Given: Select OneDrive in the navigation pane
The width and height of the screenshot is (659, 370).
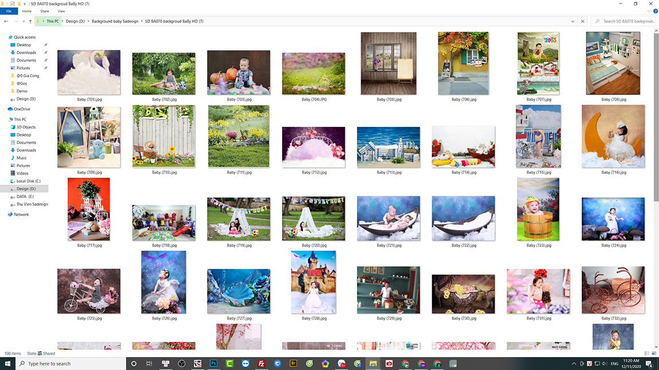Looking at the screenshot, I should pos(22,109).
